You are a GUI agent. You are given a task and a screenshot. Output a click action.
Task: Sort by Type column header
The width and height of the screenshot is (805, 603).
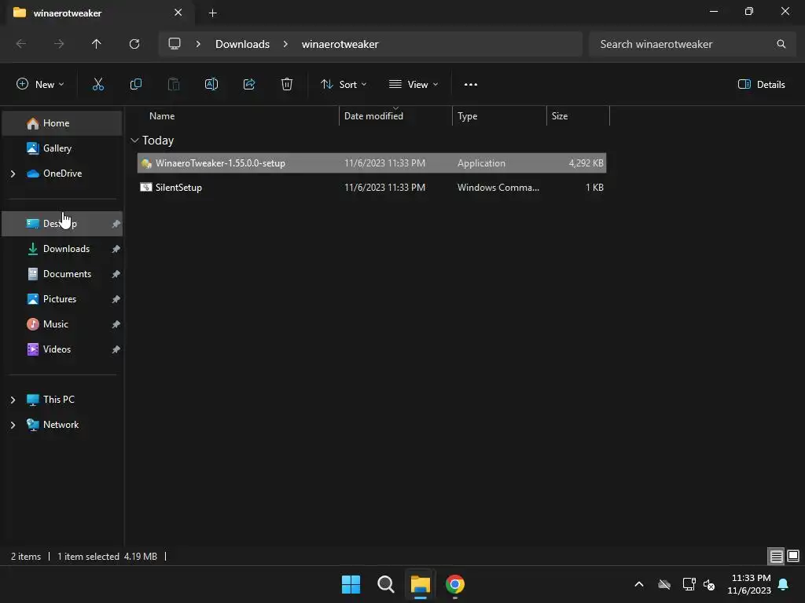499,116
